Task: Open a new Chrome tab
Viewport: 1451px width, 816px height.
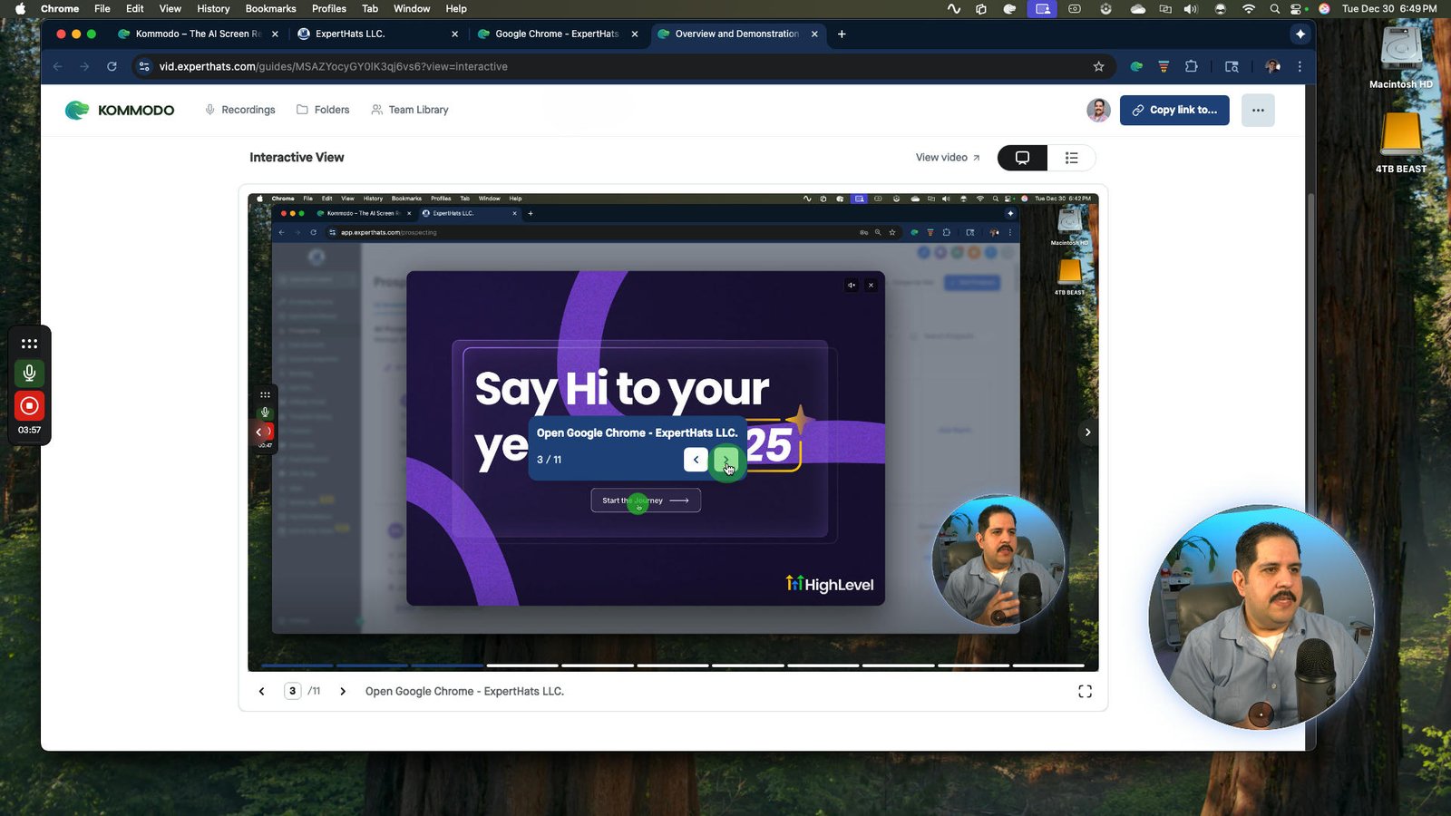Action: pyautogui.click(x=842, y=34)
